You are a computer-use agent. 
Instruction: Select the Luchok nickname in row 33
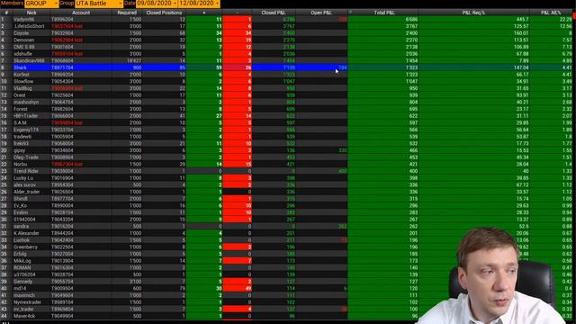22,240
